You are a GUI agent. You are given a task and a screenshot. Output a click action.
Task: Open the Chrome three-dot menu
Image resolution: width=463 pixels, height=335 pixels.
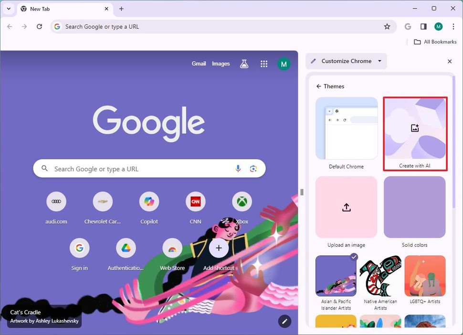(453, 27)
